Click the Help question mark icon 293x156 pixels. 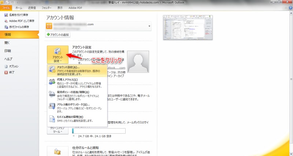click(290, 8)
